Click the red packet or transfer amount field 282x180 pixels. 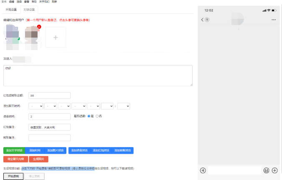50,96
